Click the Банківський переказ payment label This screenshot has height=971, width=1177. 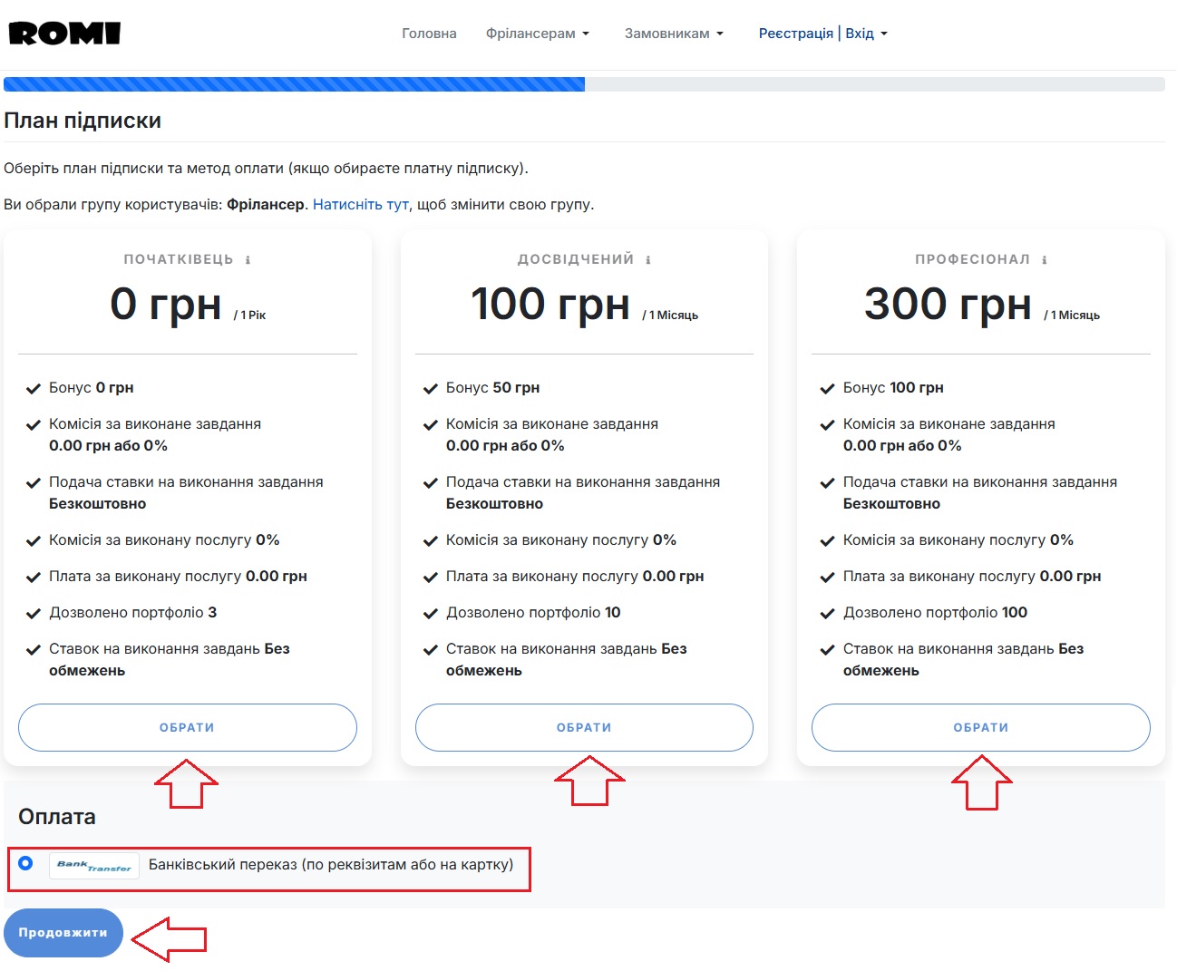330,865
